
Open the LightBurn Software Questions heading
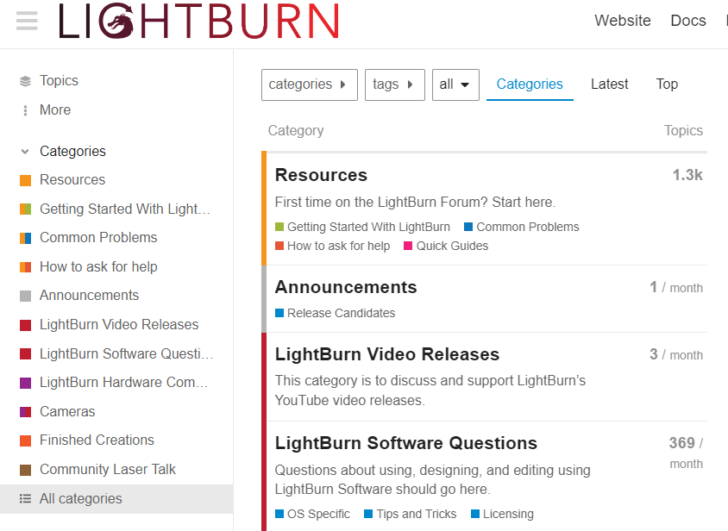click(x=405, y=443)
